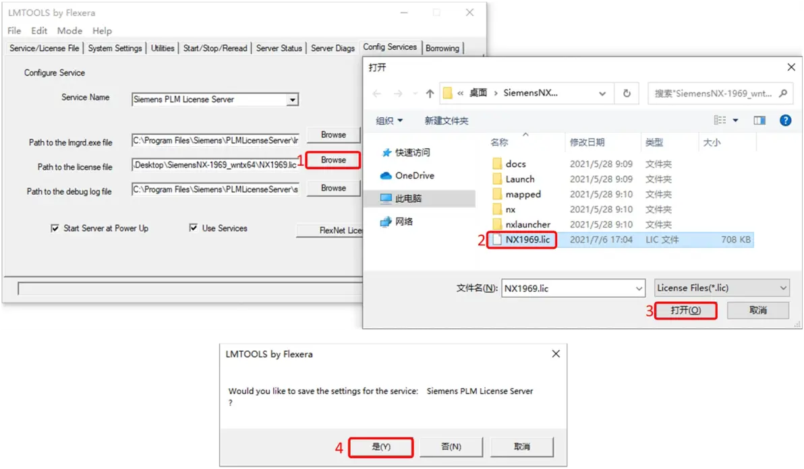Go back in the Open dialog
Image resolution: width=804 pixels, height=469 pixels.
pyautogui.click(x=377, y=93)
